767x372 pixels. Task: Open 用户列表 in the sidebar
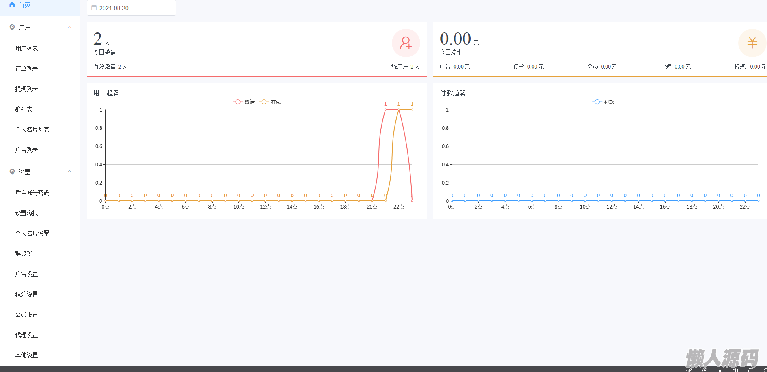(27, 48)
